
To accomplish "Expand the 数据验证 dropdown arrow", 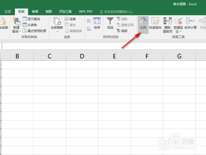I will tap(180, 32).
